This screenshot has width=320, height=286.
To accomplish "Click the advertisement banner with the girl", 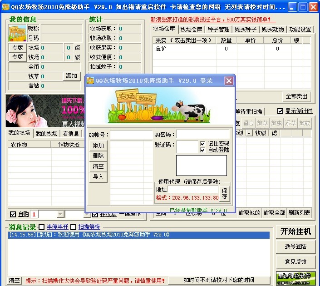I will pyautogui.click(x=45, y=111).
